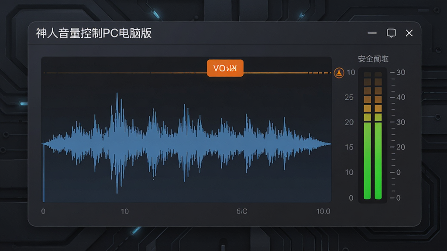Click the 20 value on the left meter scale
The image size is (447, 251).
[x=349, y=122]
